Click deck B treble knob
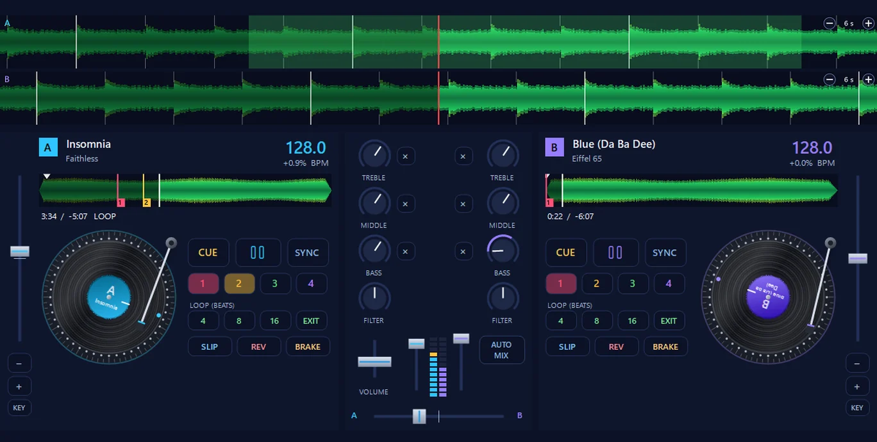Viewport: 877px width, 442px height. click(x=503, y=156)
